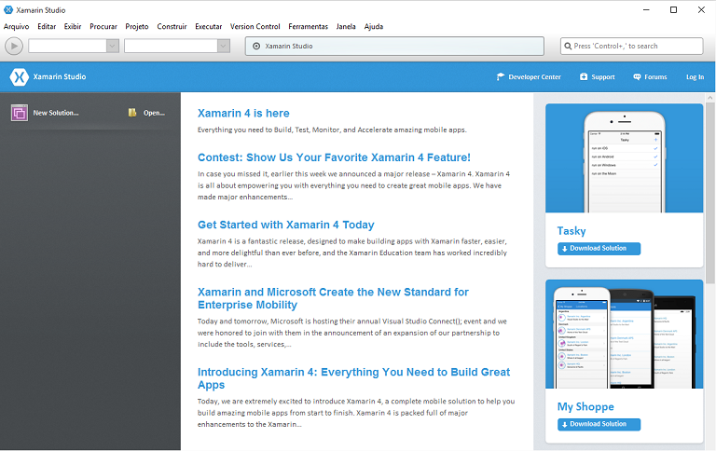Click the Tasky phone preview image
Viewport: 716px width, 451px height.
[625, 157]
